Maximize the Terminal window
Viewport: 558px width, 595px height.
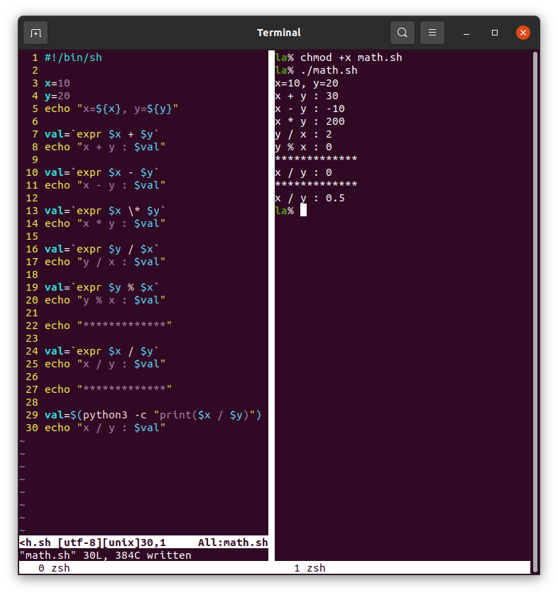coord(495,33)
